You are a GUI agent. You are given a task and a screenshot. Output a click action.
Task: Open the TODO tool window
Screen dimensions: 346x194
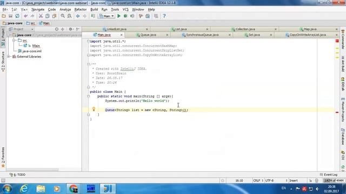[18, 175]
